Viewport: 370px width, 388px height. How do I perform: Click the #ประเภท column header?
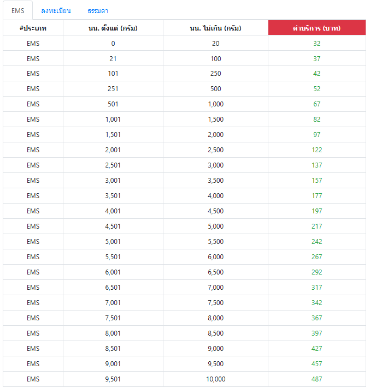coord(33,28)
